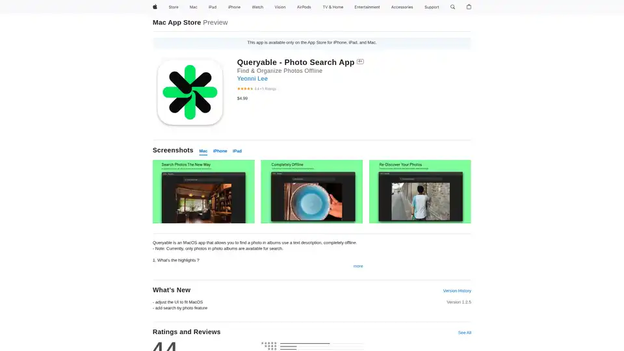Open the Search Photos The New Way screenshot
Viewport: 624px width, 351px height.
(203, 192)
